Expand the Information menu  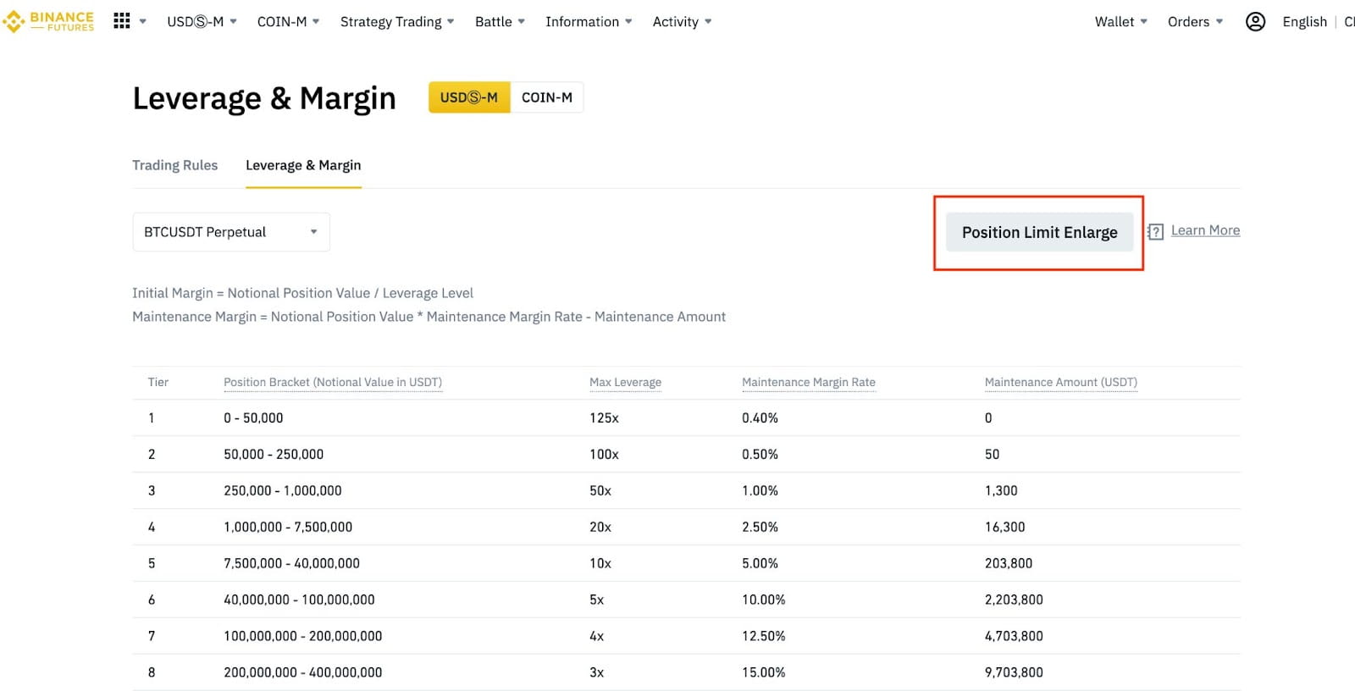pos(589,22)
